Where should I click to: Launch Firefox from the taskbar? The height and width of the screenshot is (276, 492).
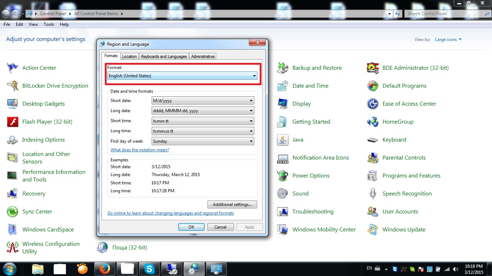tap(104, 269)
